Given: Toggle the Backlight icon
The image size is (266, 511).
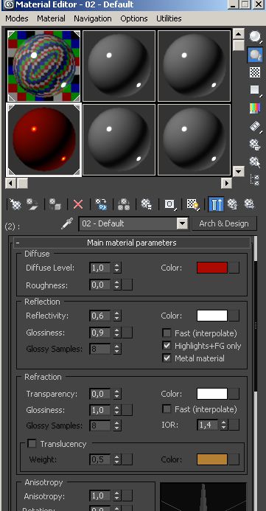Looking at the screenshot, I should [256, 55].
